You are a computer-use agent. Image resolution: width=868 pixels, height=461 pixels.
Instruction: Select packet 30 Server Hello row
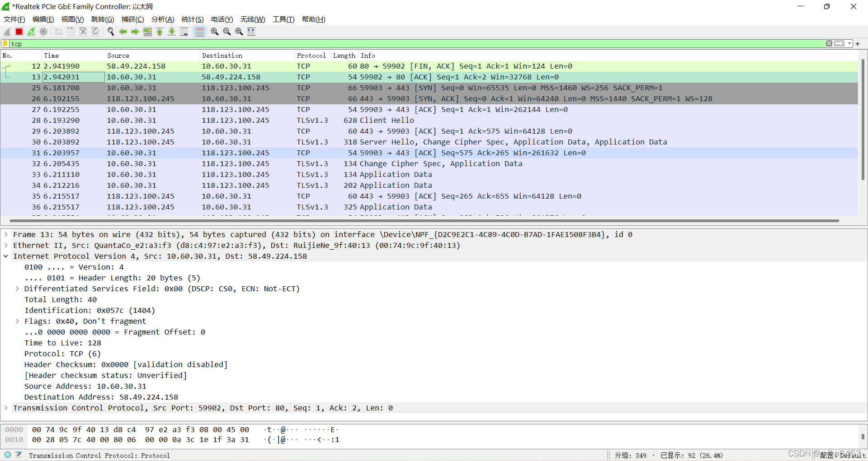[429, 142]
